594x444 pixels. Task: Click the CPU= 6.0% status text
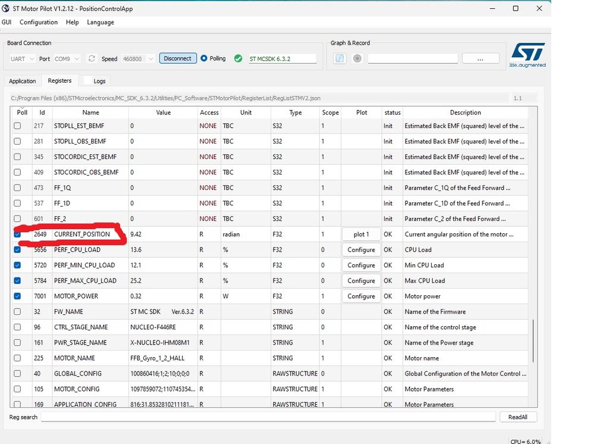click(x=526, y=442)
